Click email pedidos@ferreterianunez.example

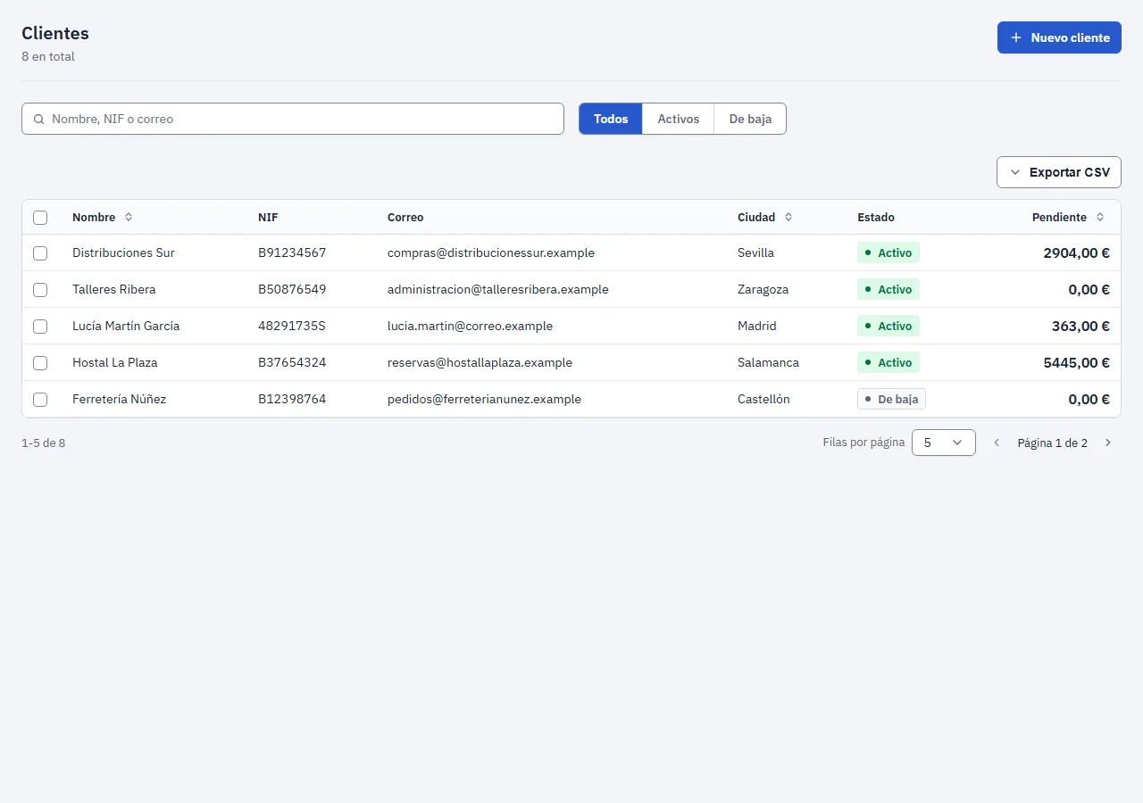484,399
